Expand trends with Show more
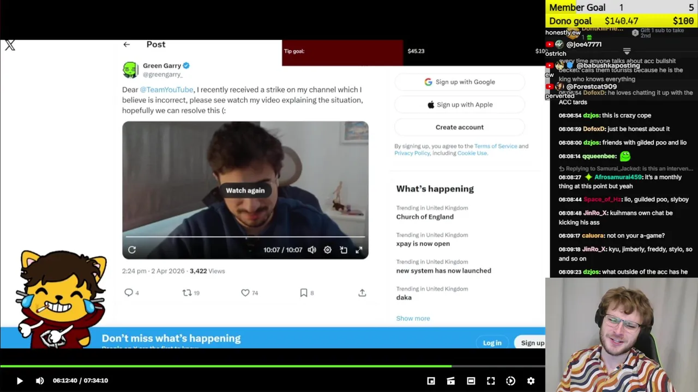Image resolution: width=698 pixels, height=392 pixels. click(413, 318)
